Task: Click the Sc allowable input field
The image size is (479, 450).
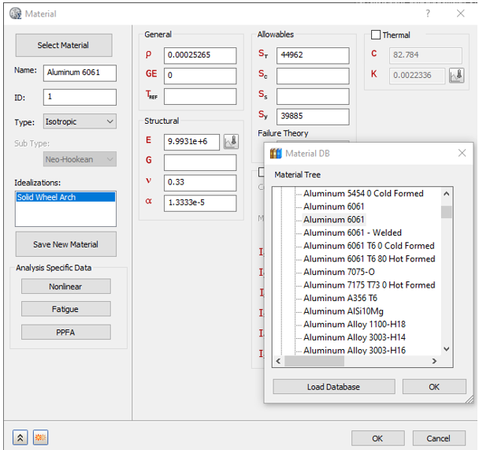Action: point(313,76)
